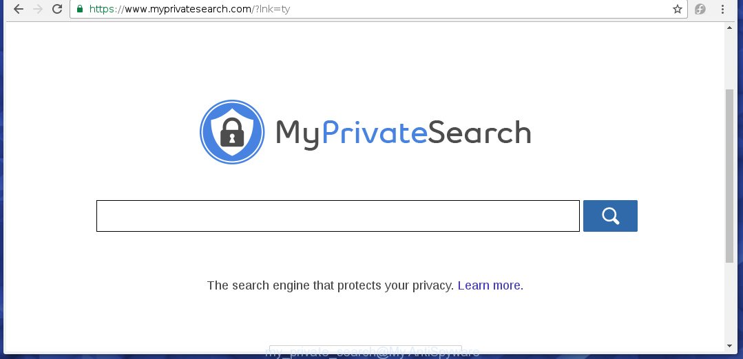Open the Learn more link
Screen dimensions: 743x359
pyautogui.click(x=490, y=285)
